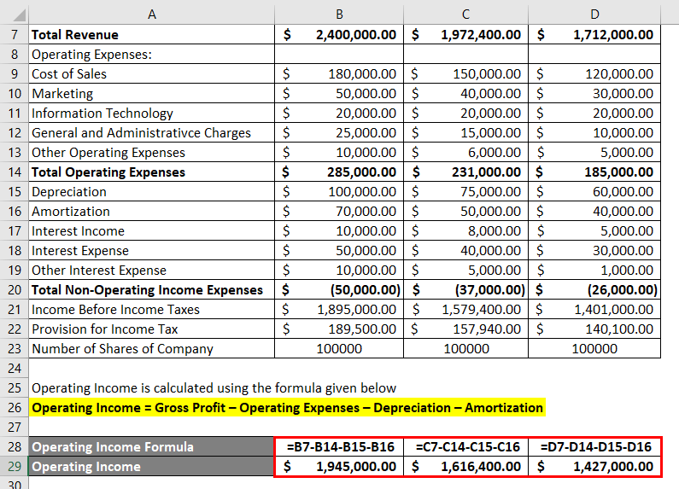Select column B header
The image size is (679, 489).
(339, 15)
